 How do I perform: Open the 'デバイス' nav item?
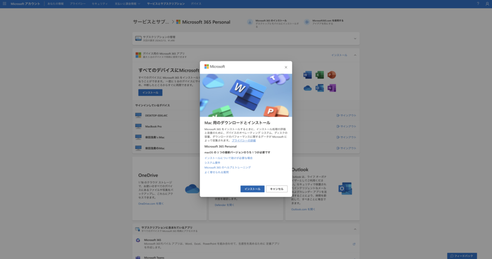[x=196, y=4]
